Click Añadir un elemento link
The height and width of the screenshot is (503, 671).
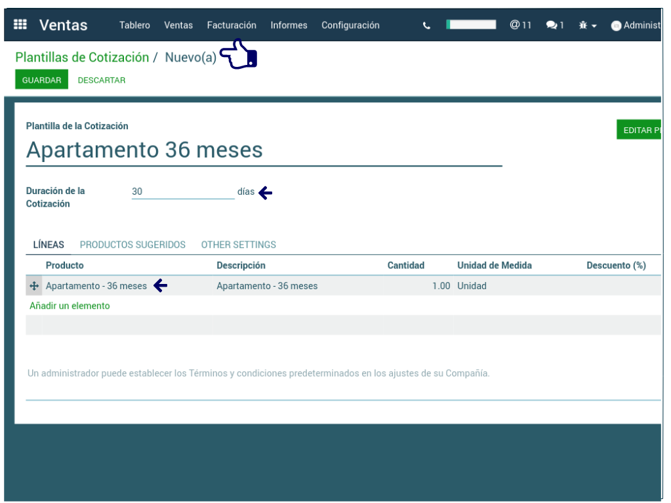pyautogui.click(x=70, y=306)
